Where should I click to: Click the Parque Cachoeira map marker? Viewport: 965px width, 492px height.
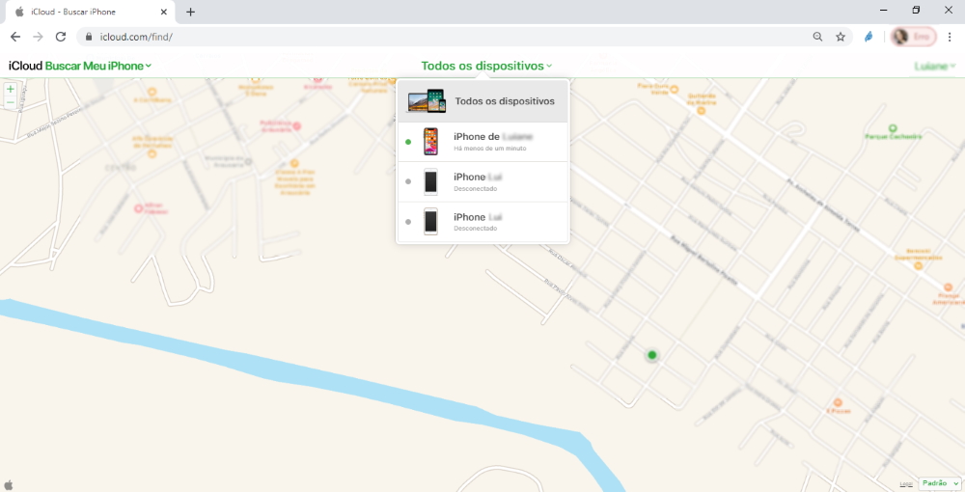pyautogui.click(x=893, y=128)
